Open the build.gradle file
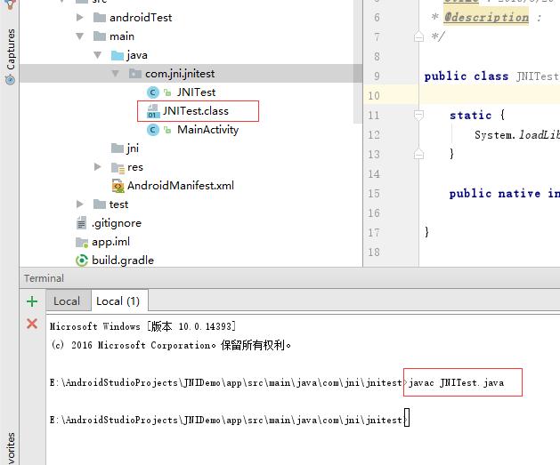The height and width of the screenshot is (465, 560). [x=123, y=261]
